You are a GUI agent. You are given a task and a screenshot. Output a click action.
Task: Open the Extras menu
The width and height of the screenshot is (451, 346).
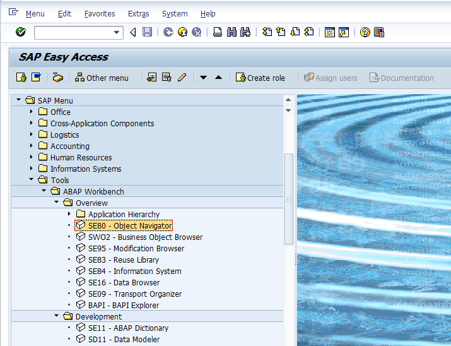pyautogui.click(x=138, y=13)
